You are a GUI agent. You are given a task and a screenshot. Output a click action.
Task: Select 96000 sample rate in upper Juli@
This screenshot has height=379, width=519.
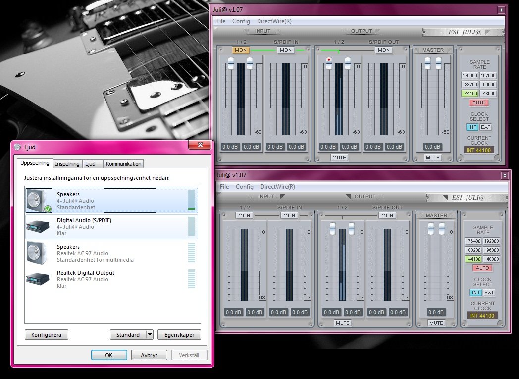click(x=488, y=84)
